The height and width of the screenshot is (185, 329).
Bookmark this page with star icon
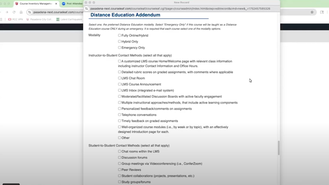pyautogui.click(x=312, y=12)
